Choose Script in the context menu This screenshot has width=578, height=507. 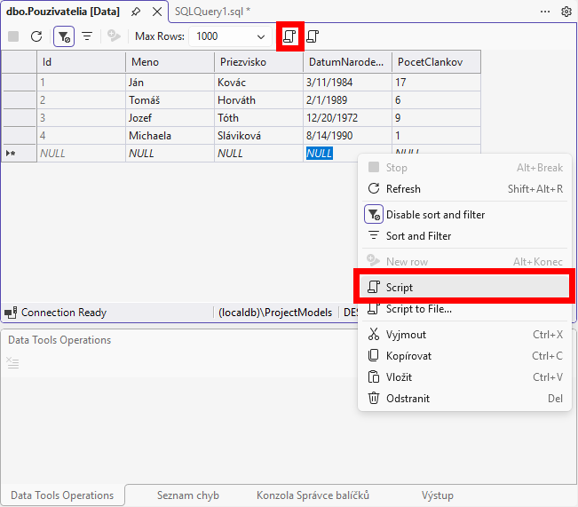point(464,287)
